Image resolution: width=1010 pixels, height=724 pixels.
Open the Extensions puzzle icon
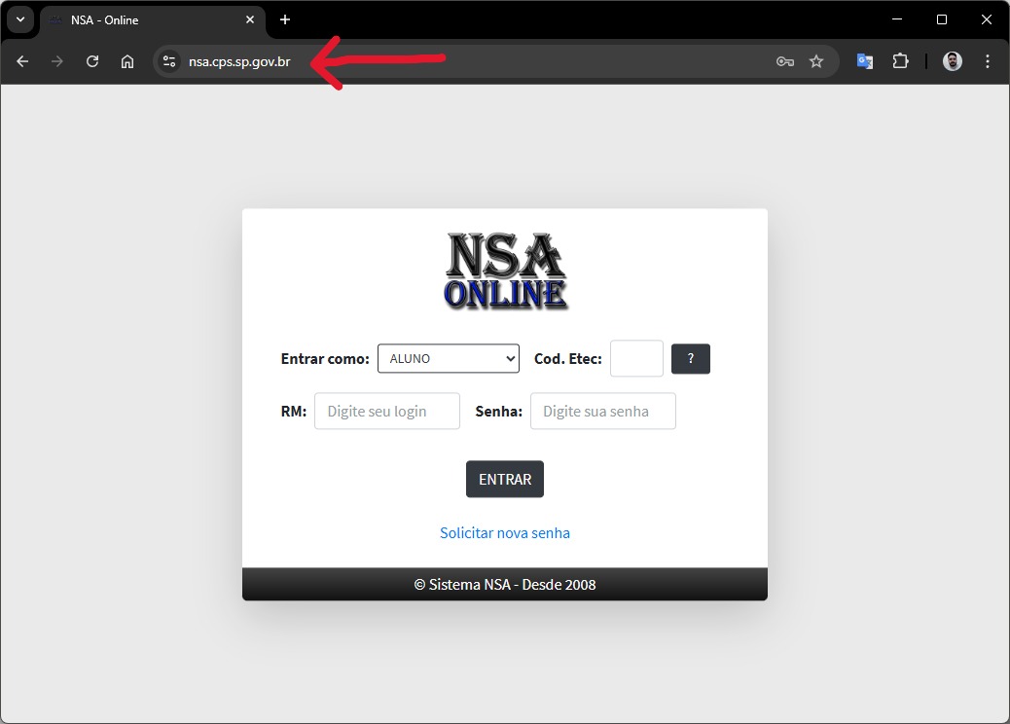click(900, 61)
